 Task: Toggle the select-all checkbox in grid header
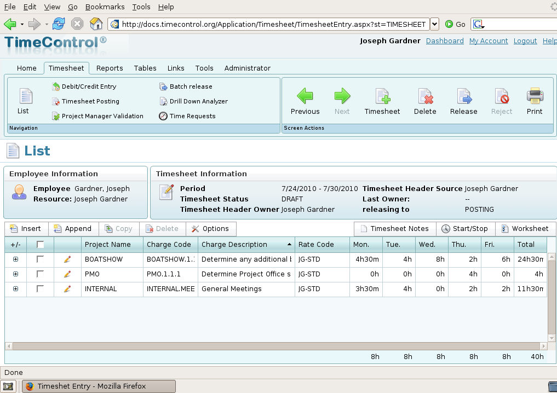[x=40, y=244]
